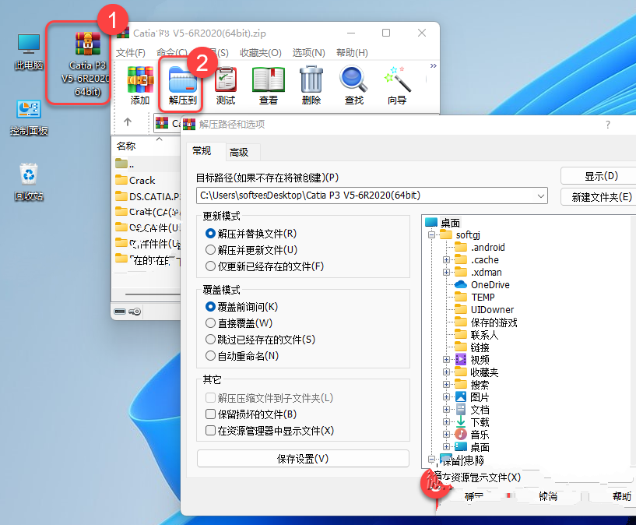Click into the destination path input field
The width and height of the screenshot is (636, 525).
(371, 196)
